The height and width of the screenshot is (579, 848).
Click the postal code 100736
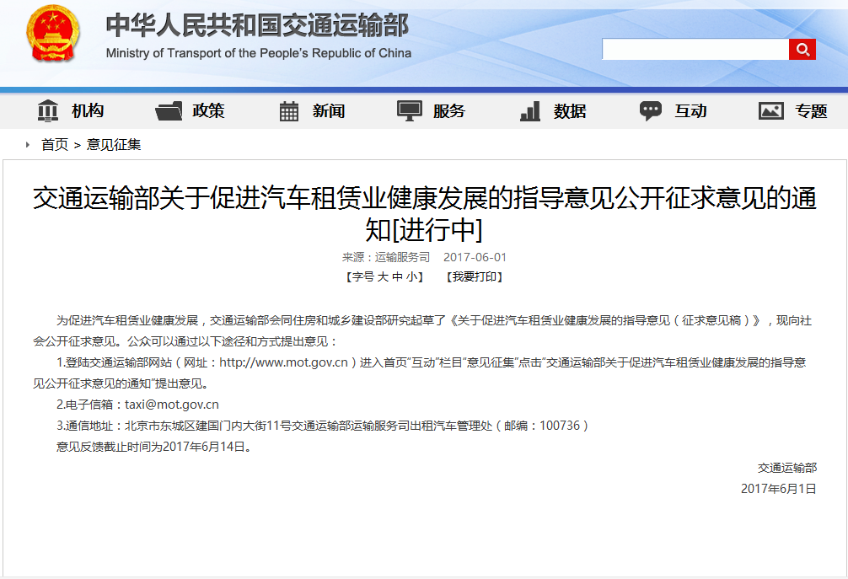(x=560, y=426)
